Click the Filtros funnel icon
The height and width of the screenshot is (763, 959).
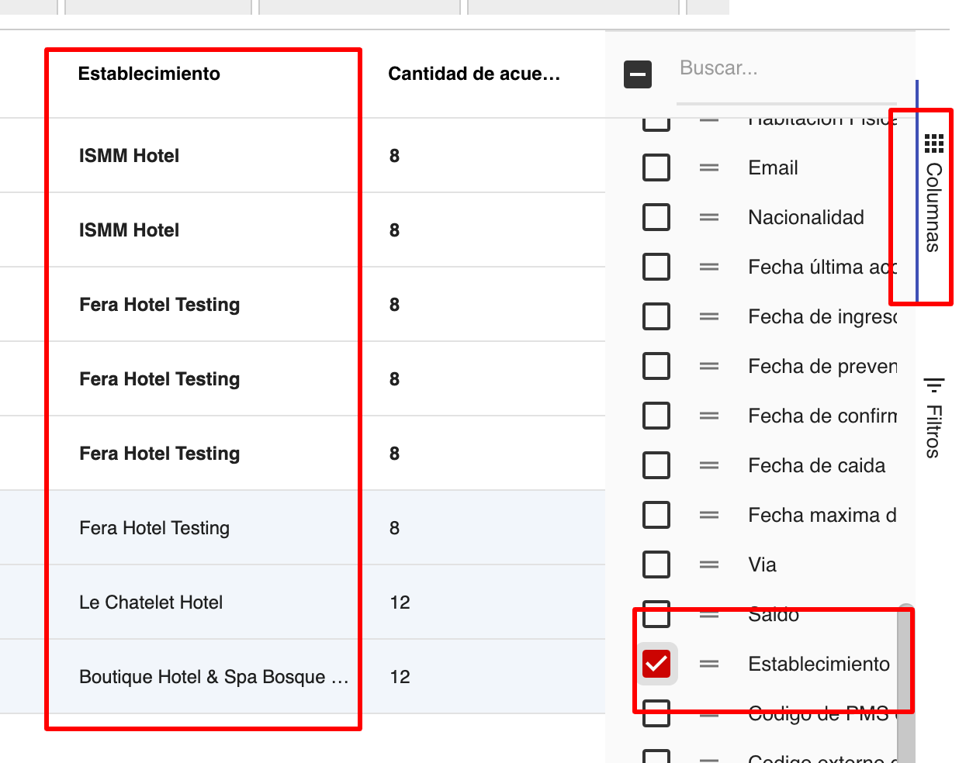pyautogui.click(x=934, y=385)
